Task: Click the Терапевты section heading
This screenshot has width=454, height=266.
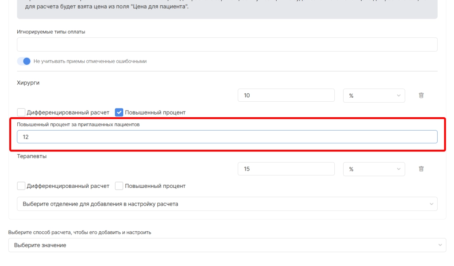Action: tap(32, 156)
